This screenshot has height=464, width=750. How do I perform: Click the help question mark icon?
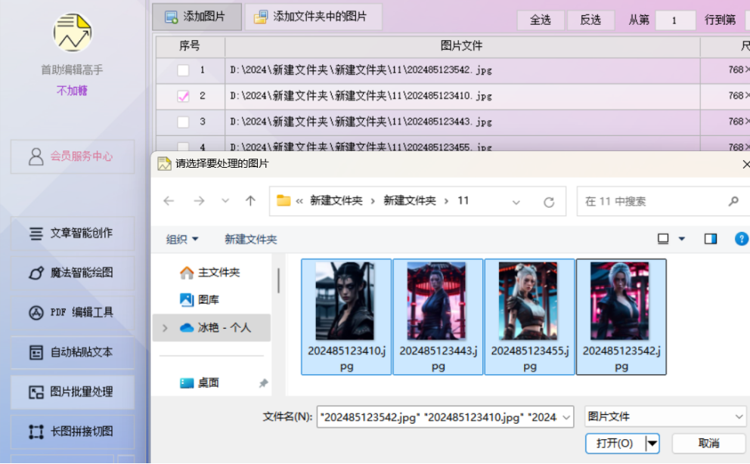[x=741, y=239]
